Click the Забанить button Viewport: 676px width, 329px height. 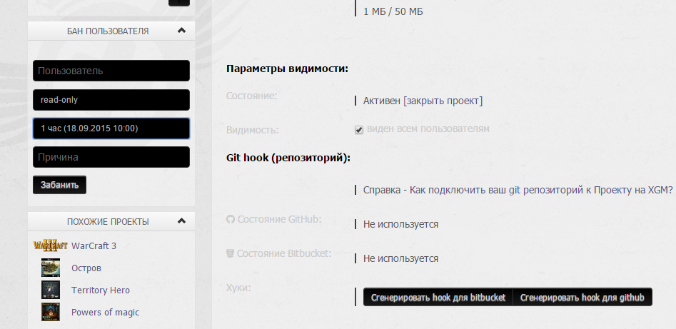(59, 185)
